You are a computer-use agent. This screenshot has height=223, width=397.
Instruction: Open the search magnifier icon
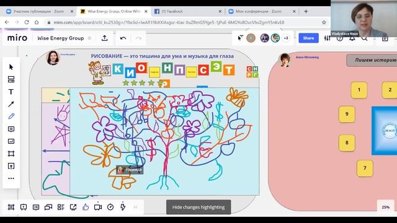[x=364, y=38]
